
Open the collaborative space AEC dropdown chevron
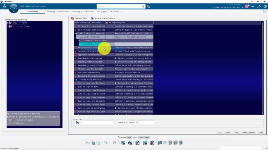tap(242, 7)
